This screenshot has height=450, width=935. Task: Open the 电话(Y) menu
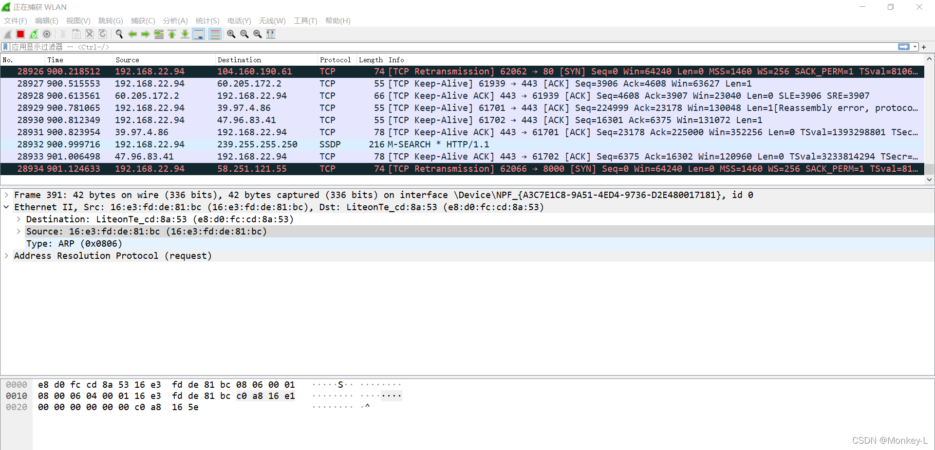click(x=239, y=20)
